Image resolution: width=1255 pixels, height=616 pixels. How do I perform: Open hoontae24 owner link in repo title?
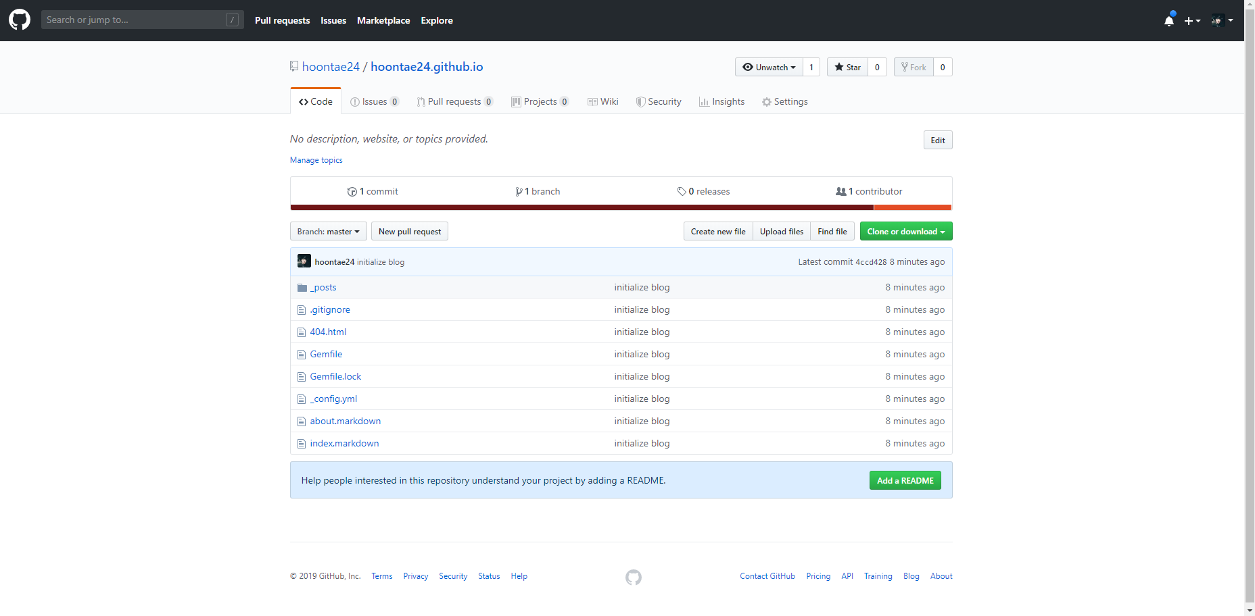[331, 66]
